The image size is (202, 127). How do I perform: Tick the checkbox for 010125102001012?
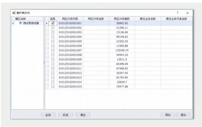coord(53,73)
